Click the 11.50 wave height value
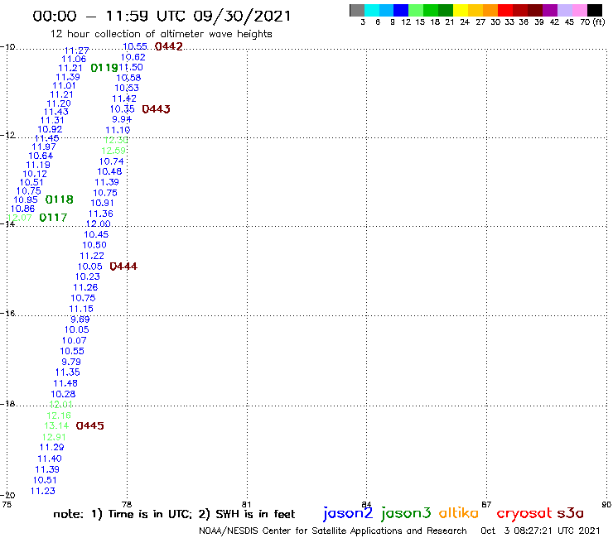 131,67
